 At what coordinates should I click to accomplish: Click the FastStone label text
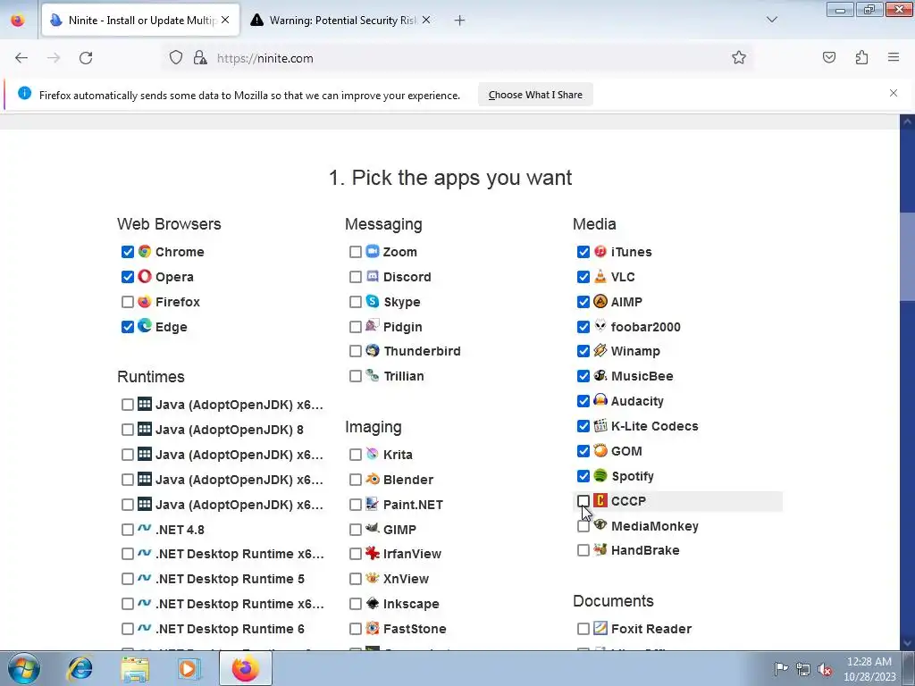(x=415, y=629)
